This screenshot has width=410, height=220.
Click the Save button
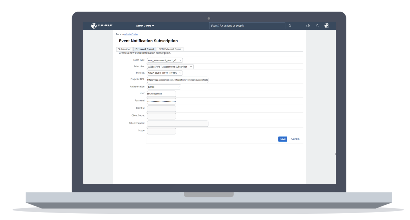(x=282, y=139)
